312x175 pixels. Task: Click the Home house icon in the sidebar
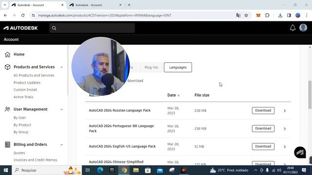7,54
